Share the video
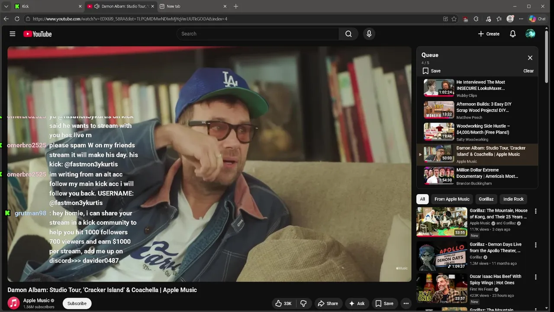The width and height of the screenshot is (554, 312). 328,303
